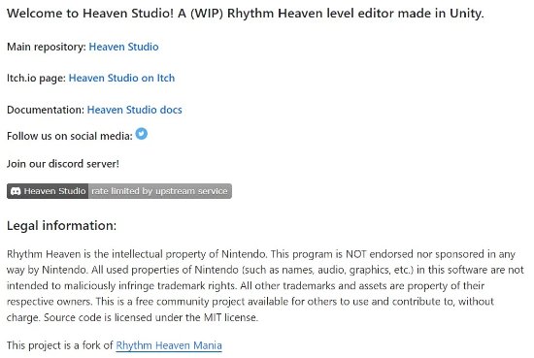This screenshot has height=358, width=534.
Task: Click the Join our discord server text
Action: pos(63,164)
